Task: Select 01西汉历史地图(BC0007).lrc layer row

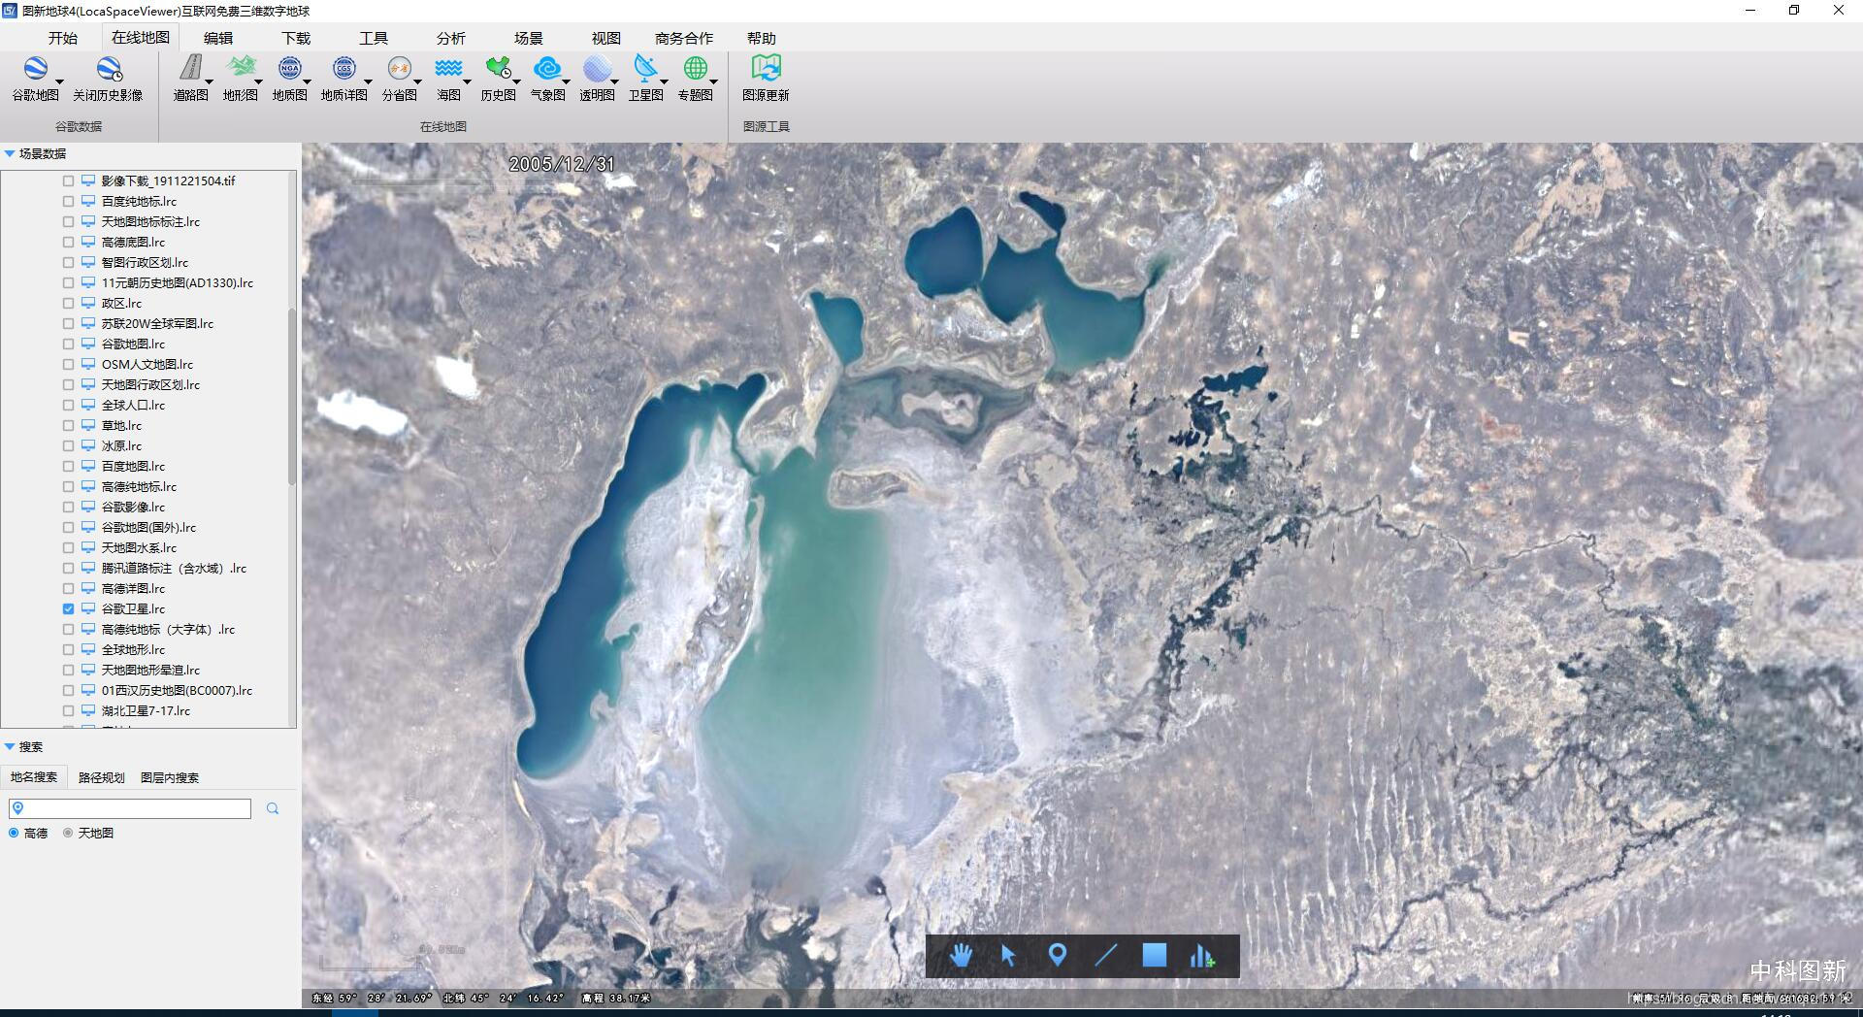Action: coord(177,690)
